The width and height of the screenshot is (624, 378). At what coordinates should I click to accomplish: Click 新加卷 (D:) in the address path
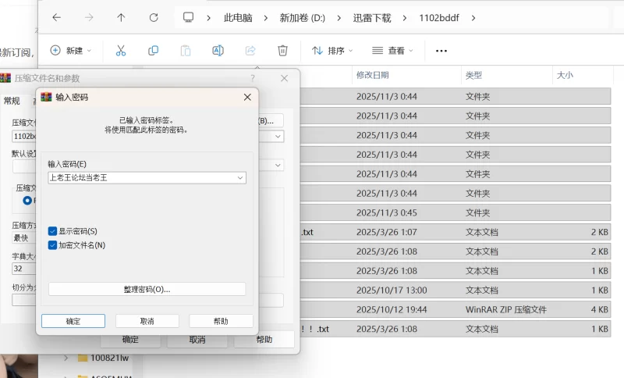[302, 17]
